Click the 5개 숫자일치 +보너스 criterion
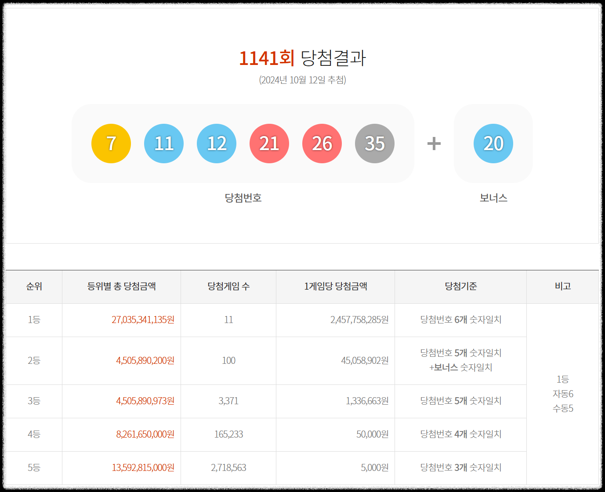Image resolution: width=605 pixels, height=492 pixels. (461, 360)
